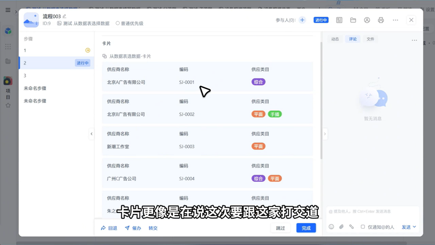Click the 平面 tag of 广州C广告公司
Viewport: 435px width, 245px height.
[x=275, y=179]
